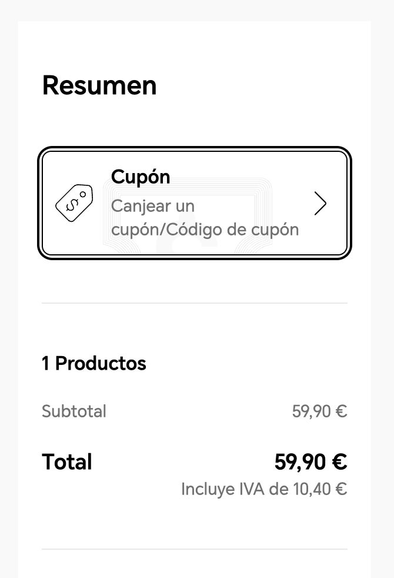Image resolution: width=394 pixels, height=578 pixels.
Task: Click the euro sign in the bold total
Action: 339,462
